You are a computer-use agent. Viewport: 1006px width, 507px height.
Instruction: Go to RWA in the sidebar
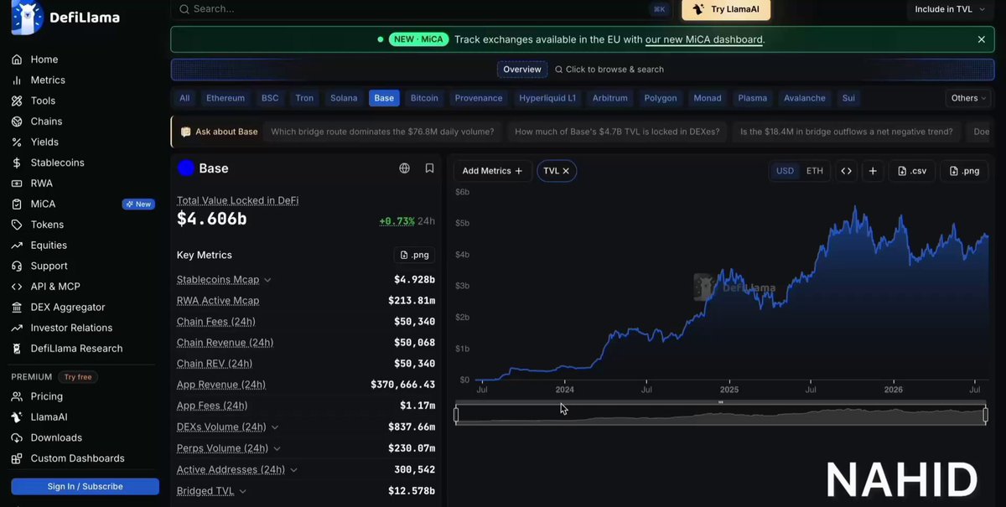(41, 184)
